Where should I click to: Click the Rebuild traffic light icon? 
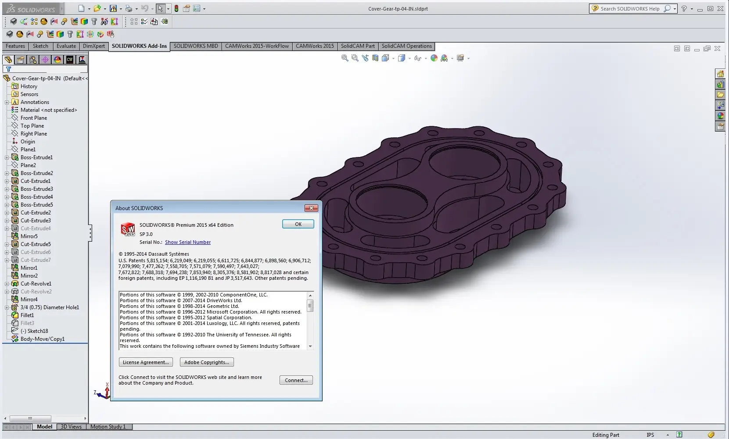tap(176, 8)
